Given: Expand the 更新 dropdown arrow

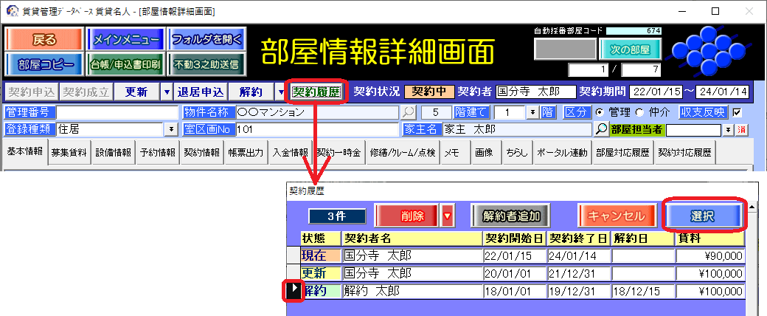Looking at the screenshot, I should 164,92.
